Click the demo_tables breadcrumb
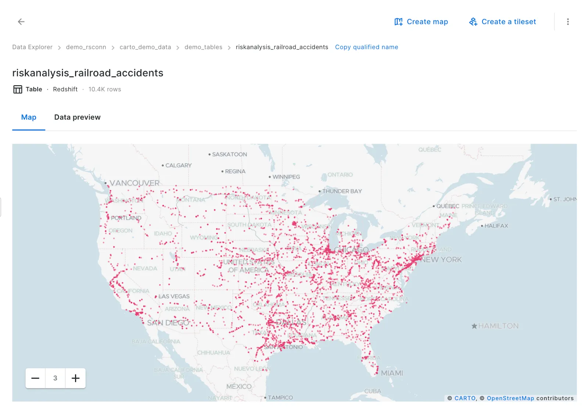Viewport: 588px width, 412px height. point(203,47)
